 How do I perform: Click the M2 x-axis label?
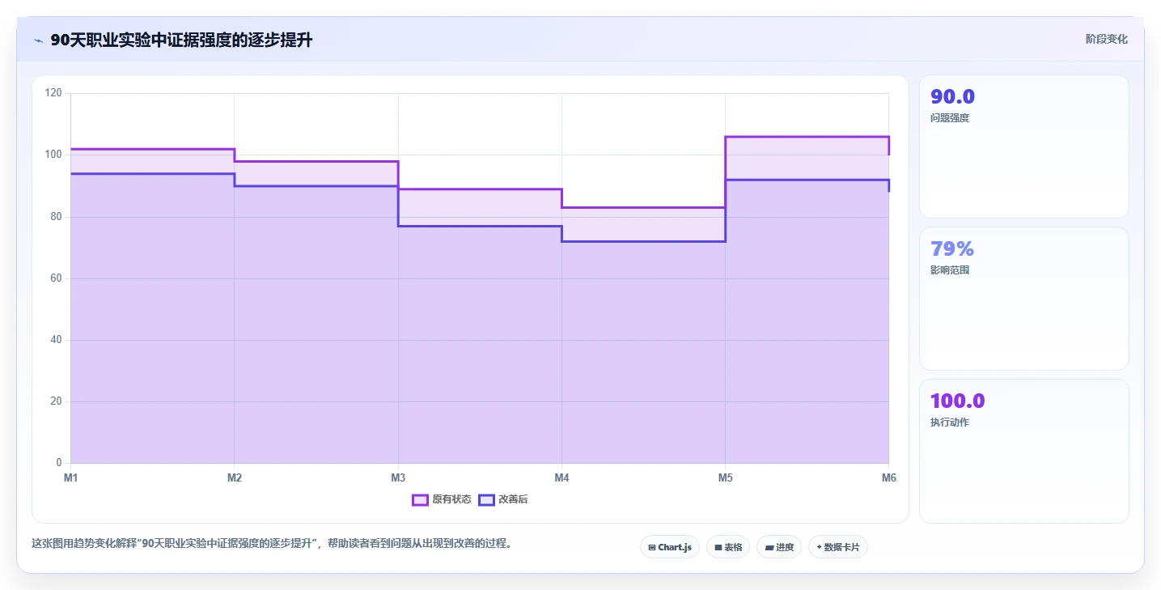tap(235, 478)
